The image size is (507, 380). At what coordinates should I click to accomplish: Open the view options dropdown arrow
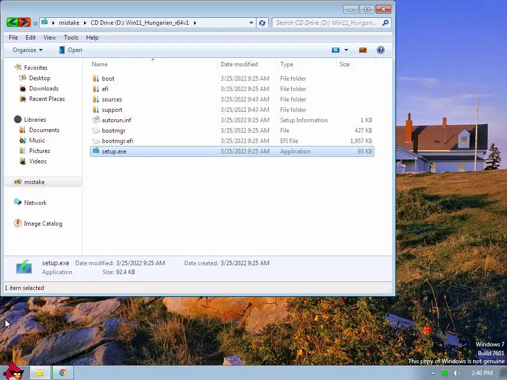346,50
